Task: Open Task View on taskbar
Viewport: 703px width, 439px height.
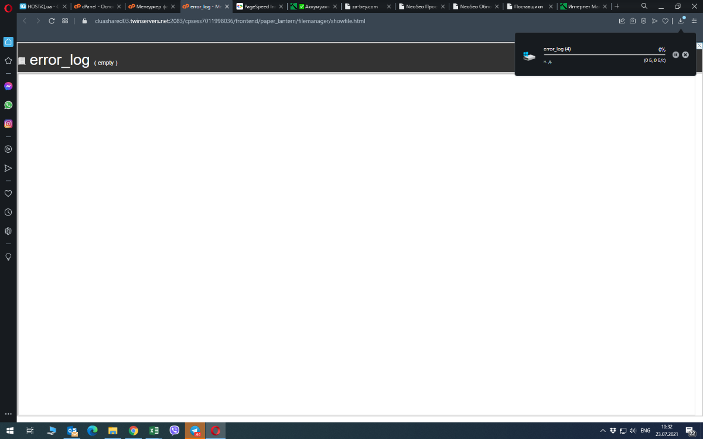Action: (x=30, y=431)
